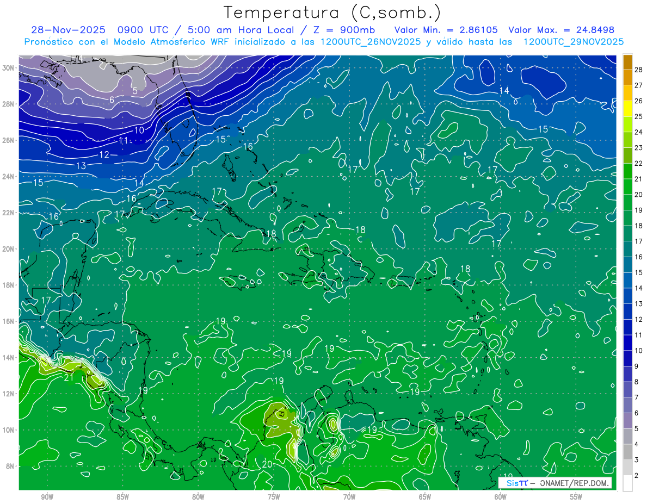Click the 28N latitude label
The width and height of the screenshot is (653, 504).
pyautogui.click(x=9, y=104)
